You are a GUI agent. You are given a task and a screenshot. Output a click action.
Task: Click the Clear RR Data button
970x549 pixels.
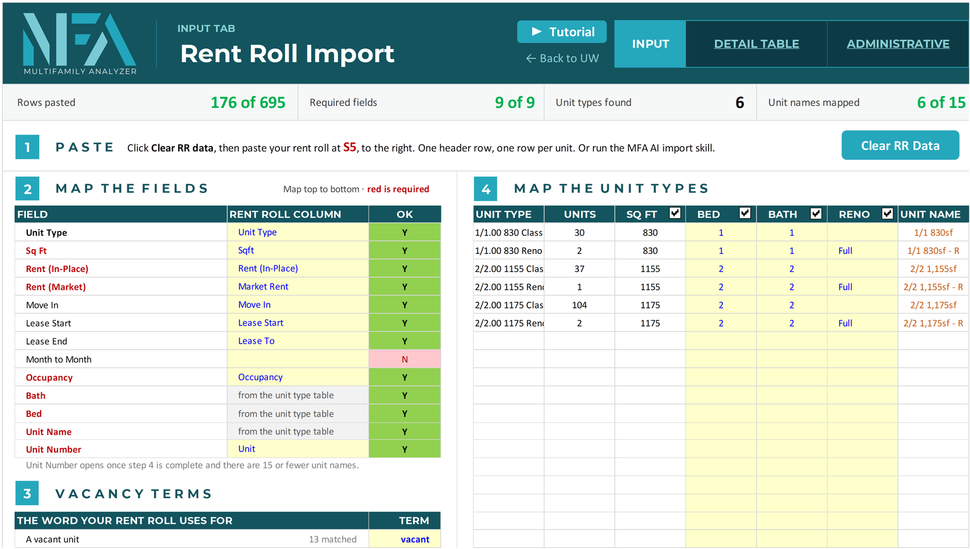[900, 145]
